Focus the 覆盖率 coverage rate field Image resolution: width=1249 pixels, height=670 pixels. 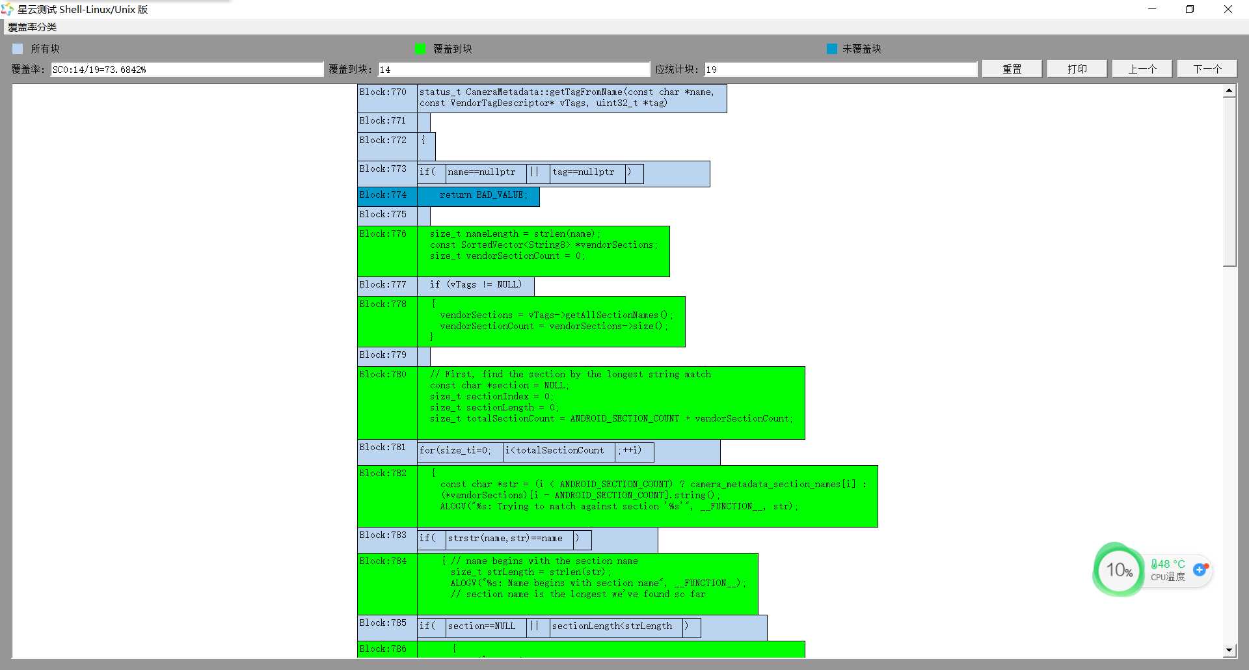pyautogui.click(x=187, y=70)
